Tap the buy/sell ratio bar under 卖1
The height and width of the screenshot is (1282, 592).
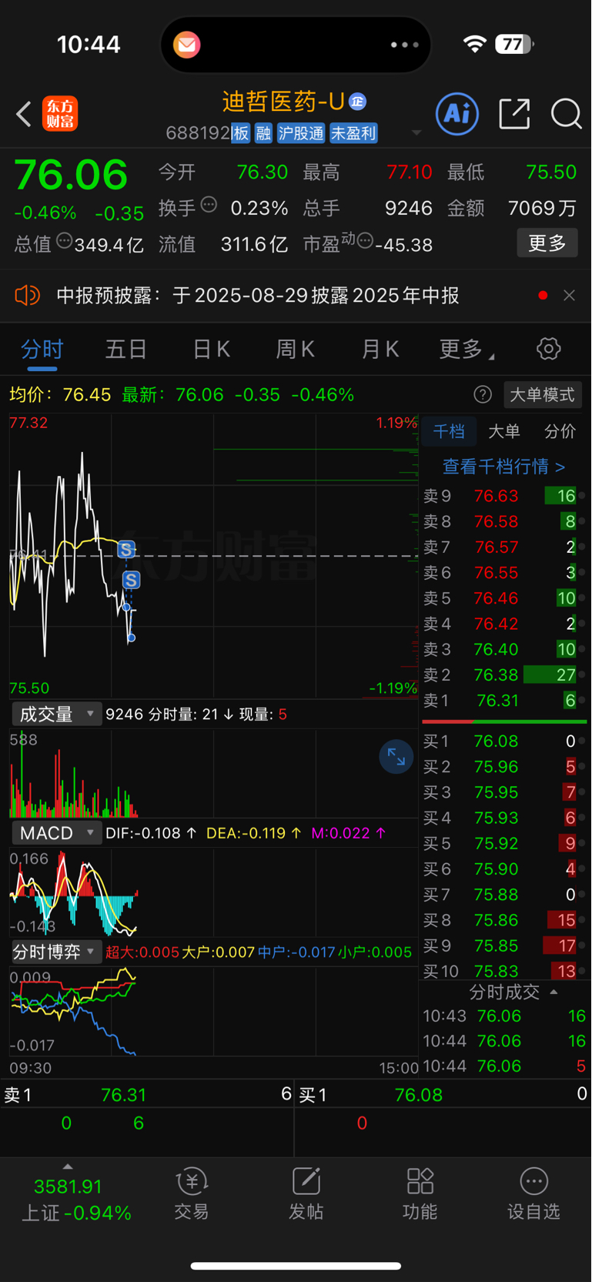tap(504, 721)
